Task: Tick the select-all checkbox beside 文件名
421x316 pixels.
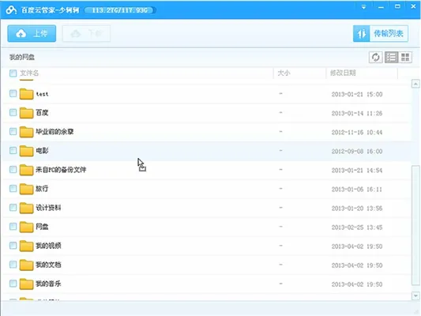Action: [x=13, y=73]
